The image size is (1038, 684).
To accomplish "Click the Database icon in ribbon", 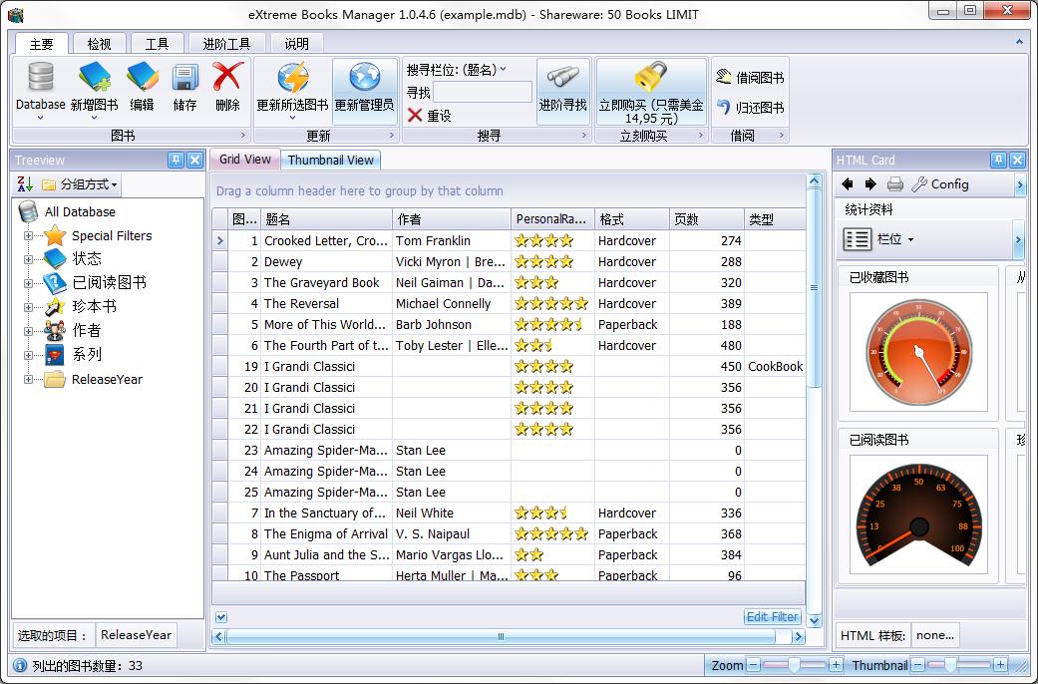I will click(x=40, y=78).
